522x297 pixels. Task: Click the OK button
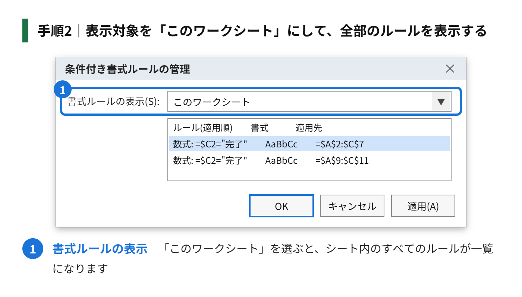click(x=282, y=206)
